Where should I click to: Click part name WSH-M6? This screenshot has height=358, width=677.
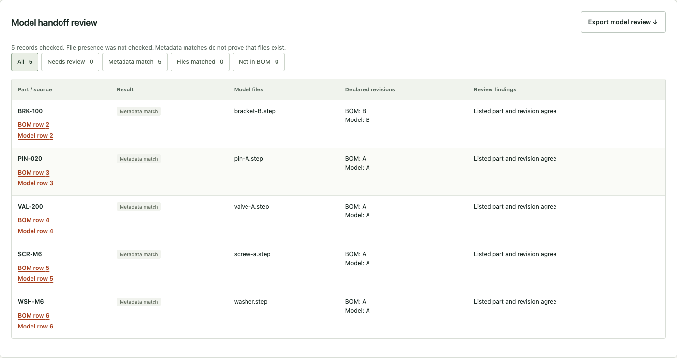[31, 302]
